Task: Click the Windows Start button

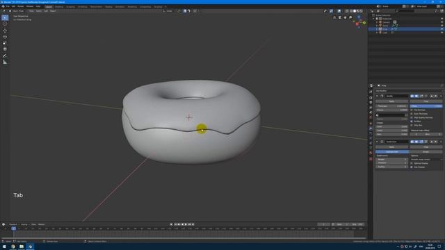Action: (4, 247)
